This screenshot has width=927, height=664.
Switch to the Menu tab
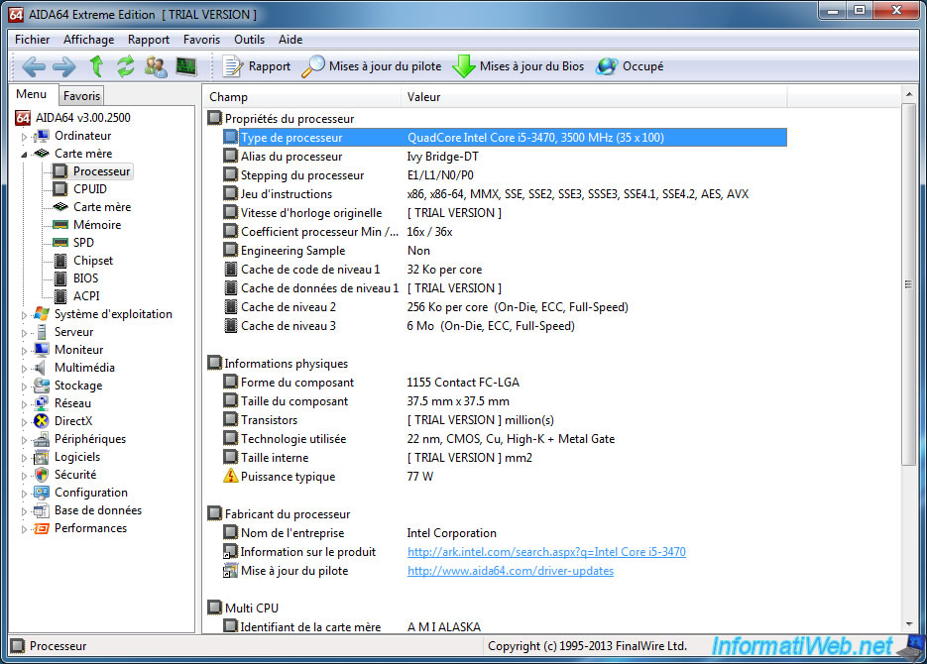click(32, 94)
